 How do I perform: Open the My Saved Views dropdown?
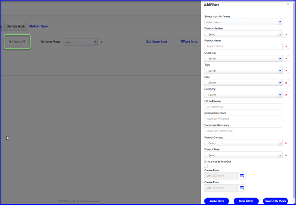[x=80, y=42]
